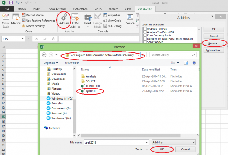This screenshot has width=228, height=155.
Task: Select the spell2013 add-in file
Action: (x=89, y=91)
